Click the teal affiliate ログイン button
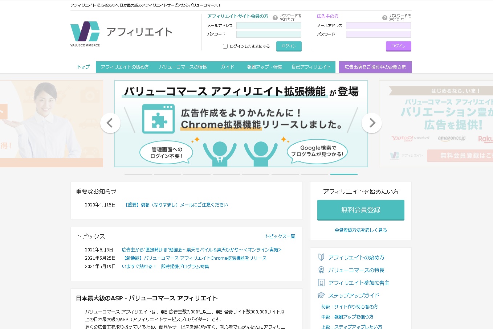This screenshot has width=493, height=329. (x=289, y=46)
